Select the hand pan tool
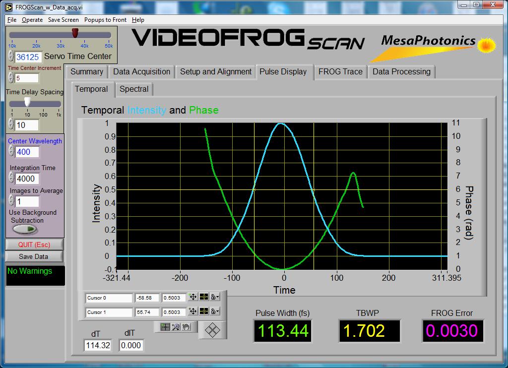This screenshot has width=508, height=368. point(186,327)
